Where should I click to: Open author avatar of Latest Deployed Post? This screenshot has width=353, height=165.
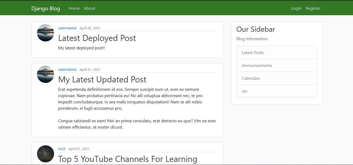(x=45, y=33)
